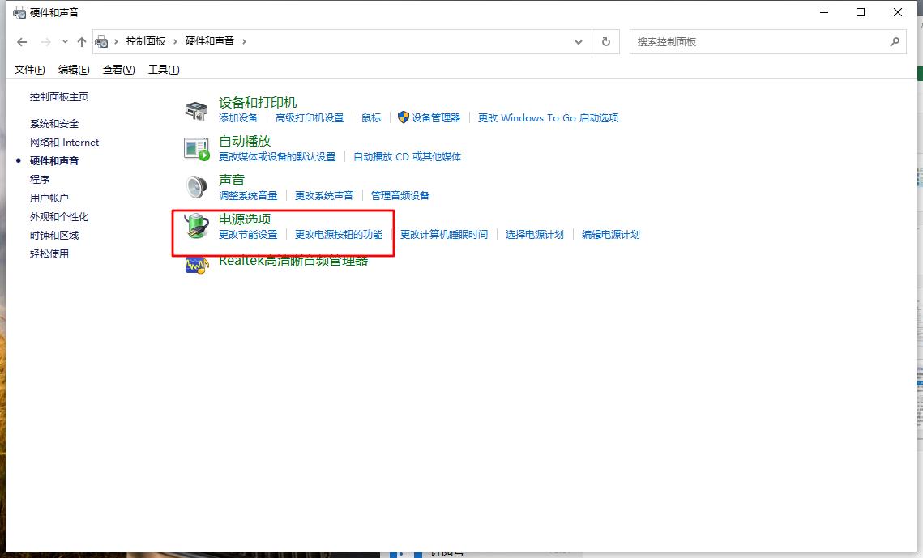923x558 pixels.
Task: Click the forward navigation arrow
Action: [x=45, y=42]
